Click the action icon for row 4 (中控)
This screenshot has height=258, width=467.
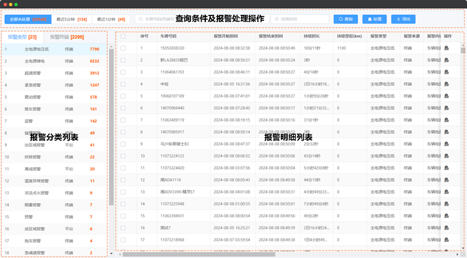click(x=446, y=84)
